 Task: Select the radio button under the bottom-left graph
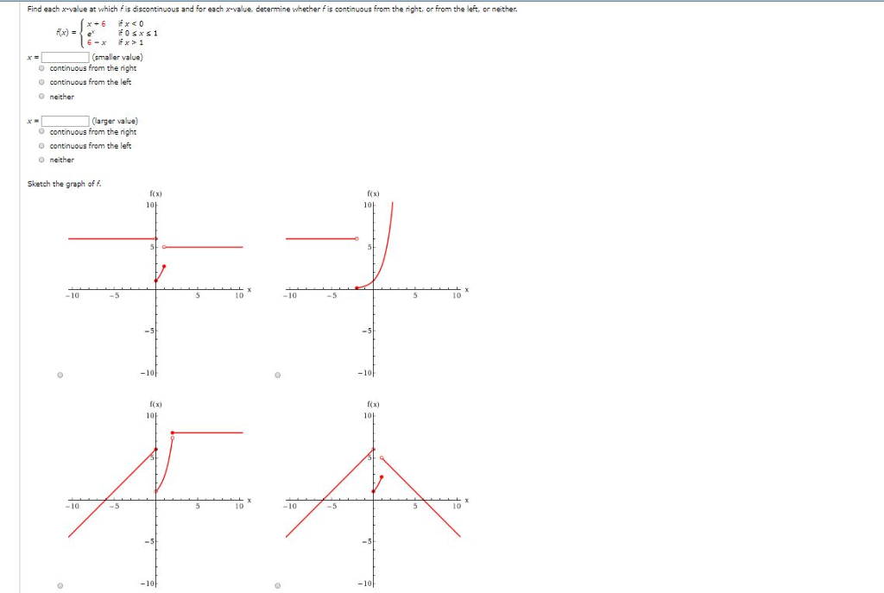point(60,584)
